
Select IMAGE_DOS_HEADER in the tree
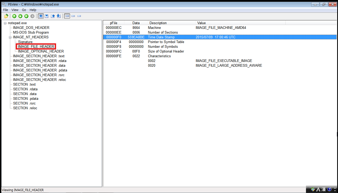[x=31, y=28]
